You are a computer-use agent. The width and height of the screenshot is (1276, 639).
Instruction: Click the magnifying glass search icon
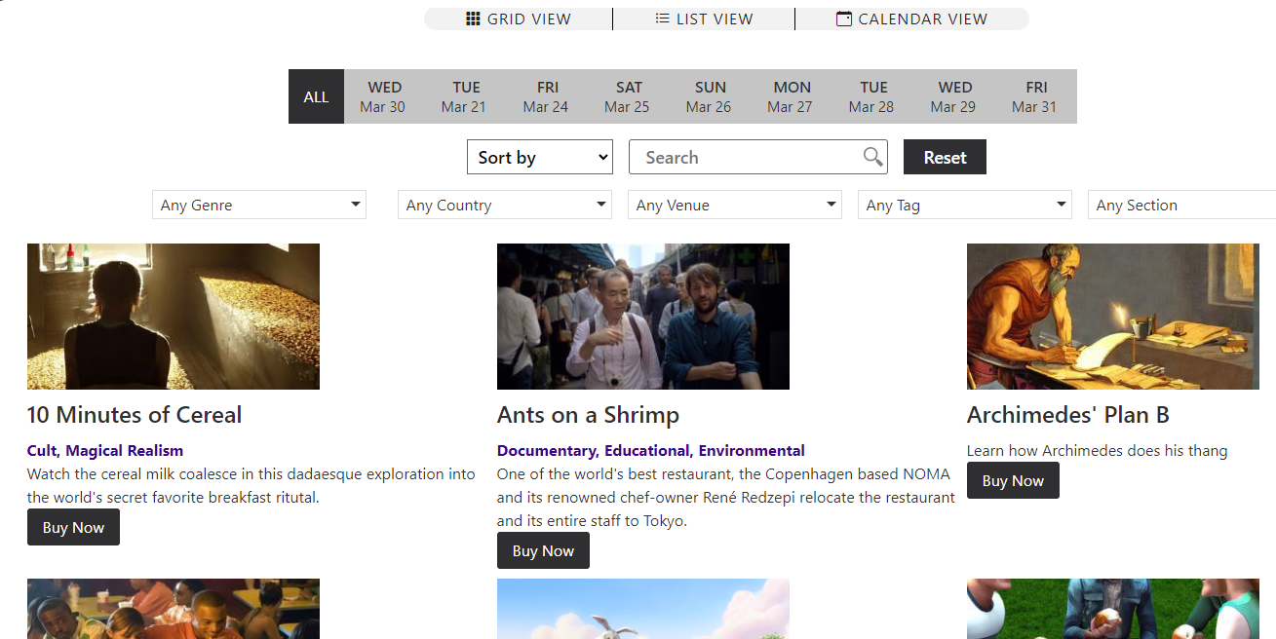tap(873, 157)
